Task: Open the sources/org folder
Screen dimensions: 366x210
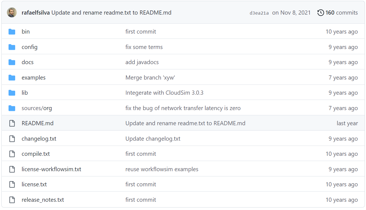Action: point(37,108)
